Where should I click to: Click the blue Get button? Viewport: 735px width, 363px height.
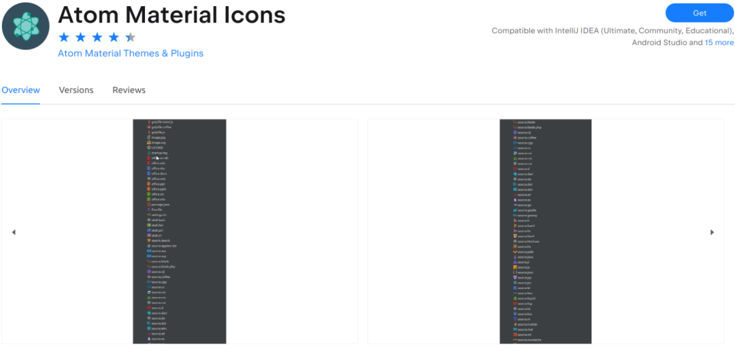click(x=700, y=13)
